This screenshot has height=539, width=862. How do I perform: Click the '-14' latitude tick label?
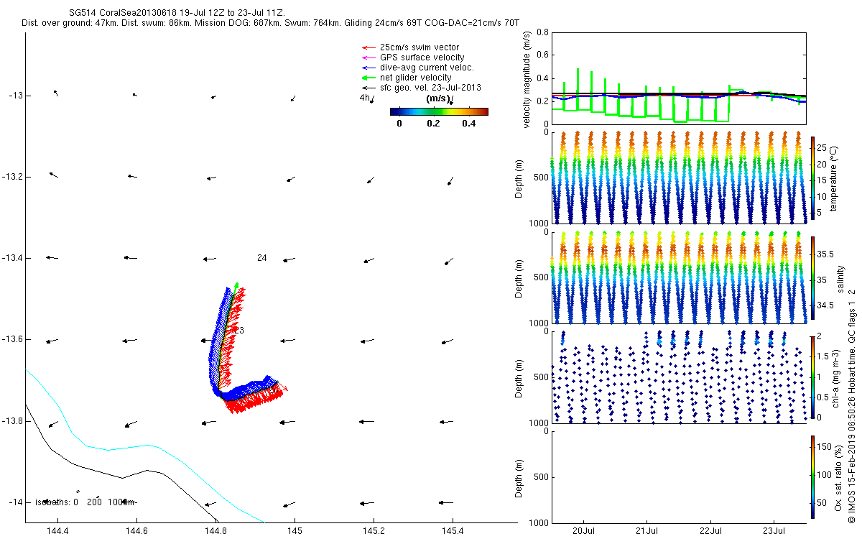15,502
